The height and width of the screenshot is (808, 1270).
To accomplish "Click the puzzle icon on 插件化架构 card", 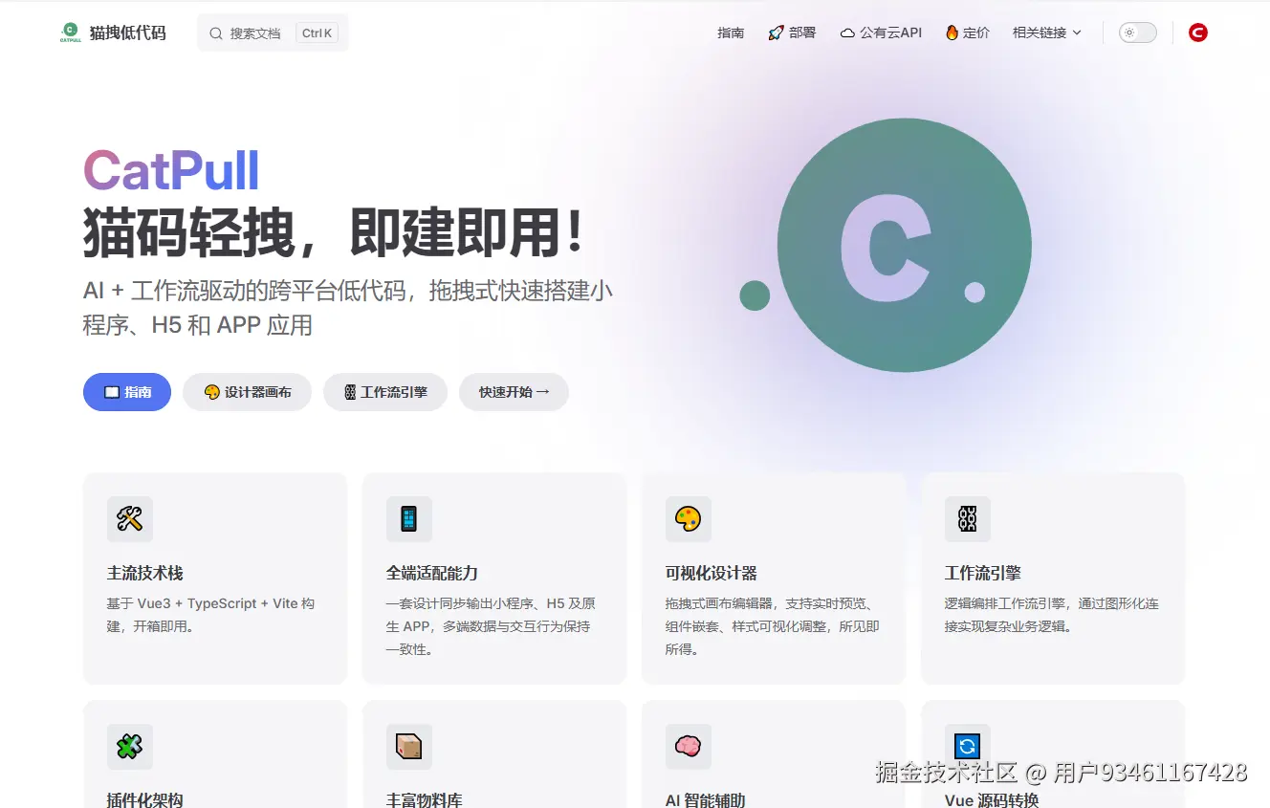I will point(130,747).
